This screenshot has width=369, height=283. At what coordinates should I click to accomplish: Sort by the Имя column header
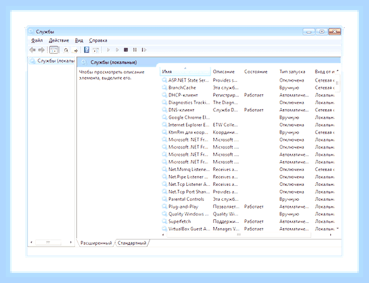(185, 71)
